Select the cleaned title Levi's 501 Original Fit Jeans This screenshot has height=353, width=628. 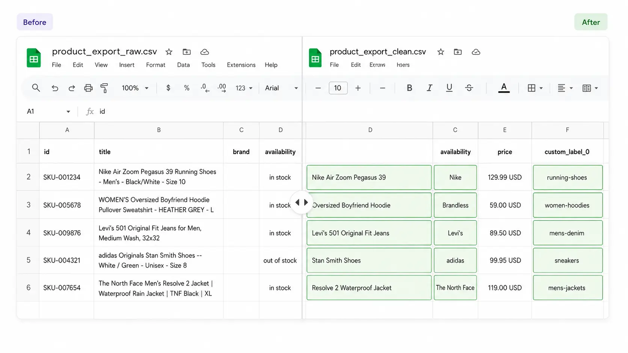pos(369,233)
